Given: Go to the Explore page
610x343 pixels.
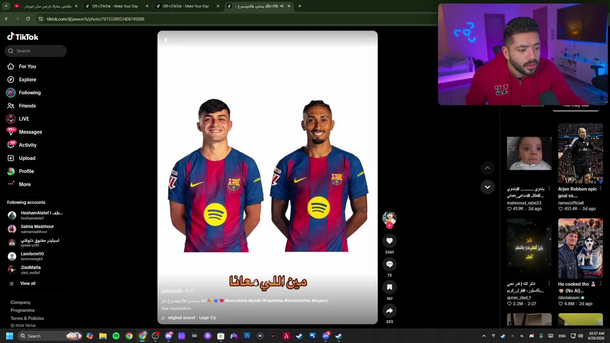Looking at the screenshot, I should [22, 80].
